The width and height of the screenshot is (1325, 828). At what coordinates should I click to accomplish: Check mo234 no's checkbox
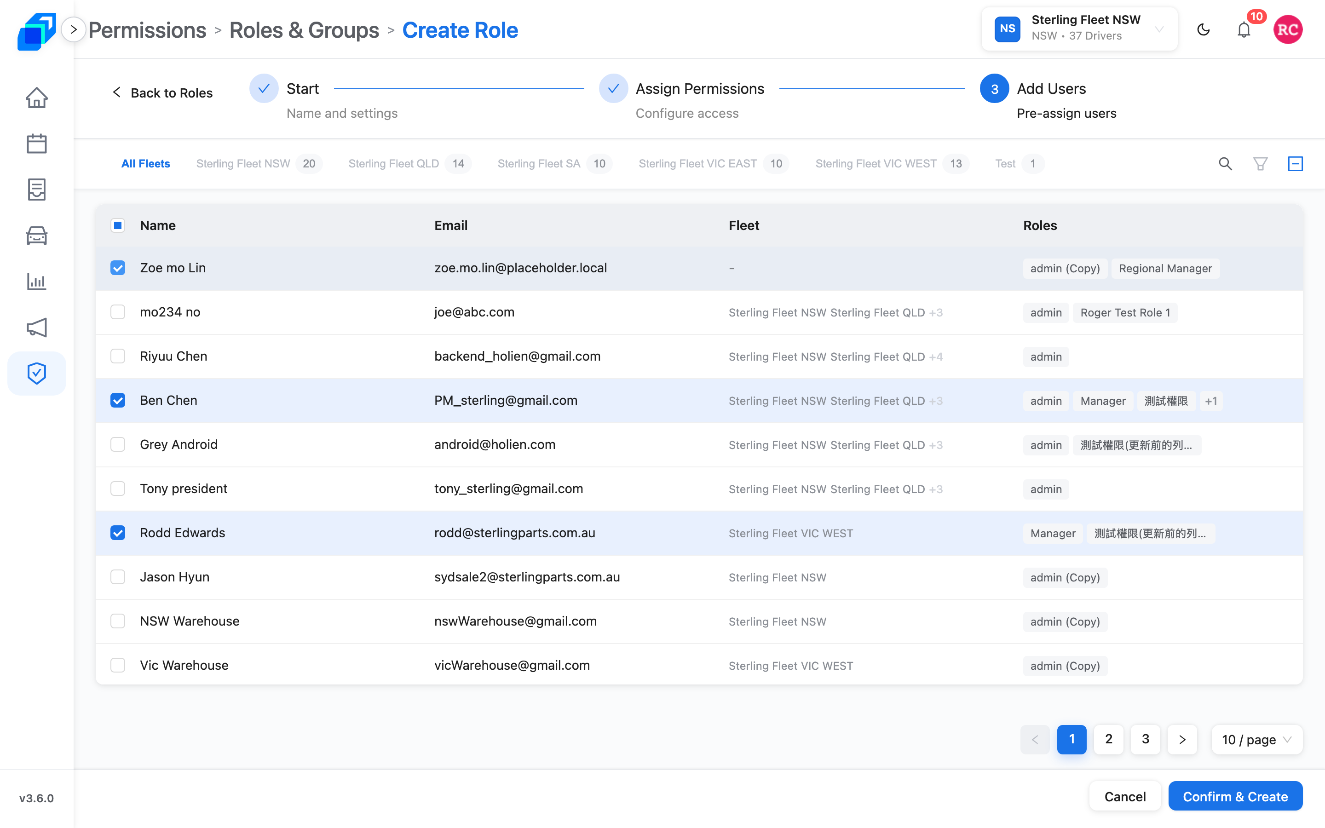coord(118,312)
